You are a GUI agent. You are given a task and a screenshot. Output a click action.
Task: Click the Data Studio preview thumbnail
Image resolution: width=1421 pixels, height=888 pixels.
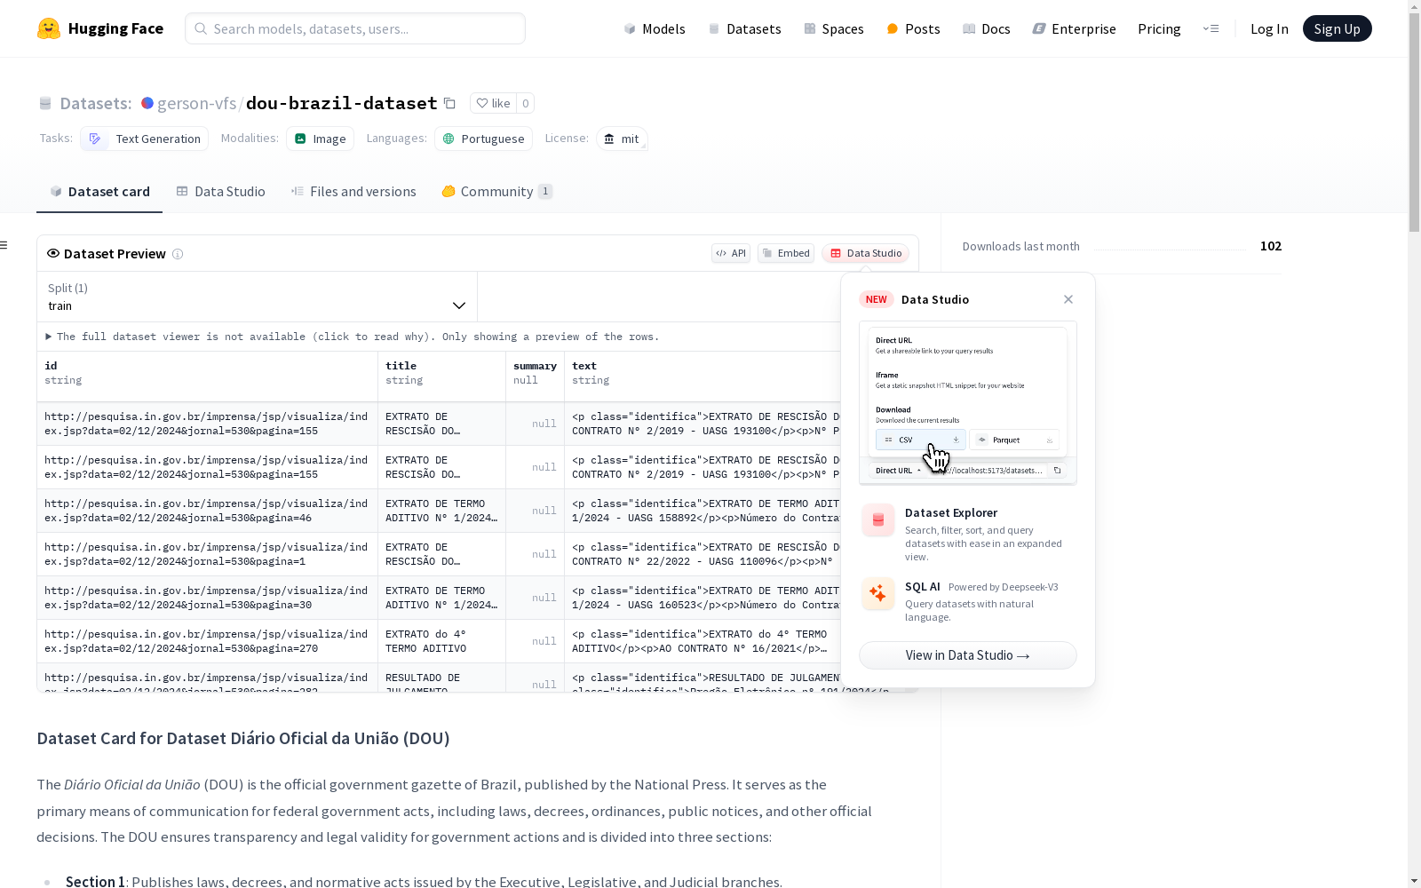click(x=968, y=403)
